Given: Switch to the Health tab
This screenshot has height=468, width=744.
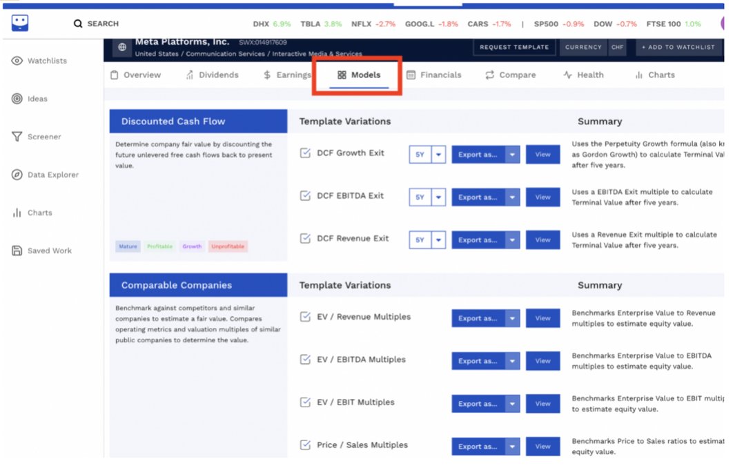Looking at the screenshot, I should (x=583, y=75).
